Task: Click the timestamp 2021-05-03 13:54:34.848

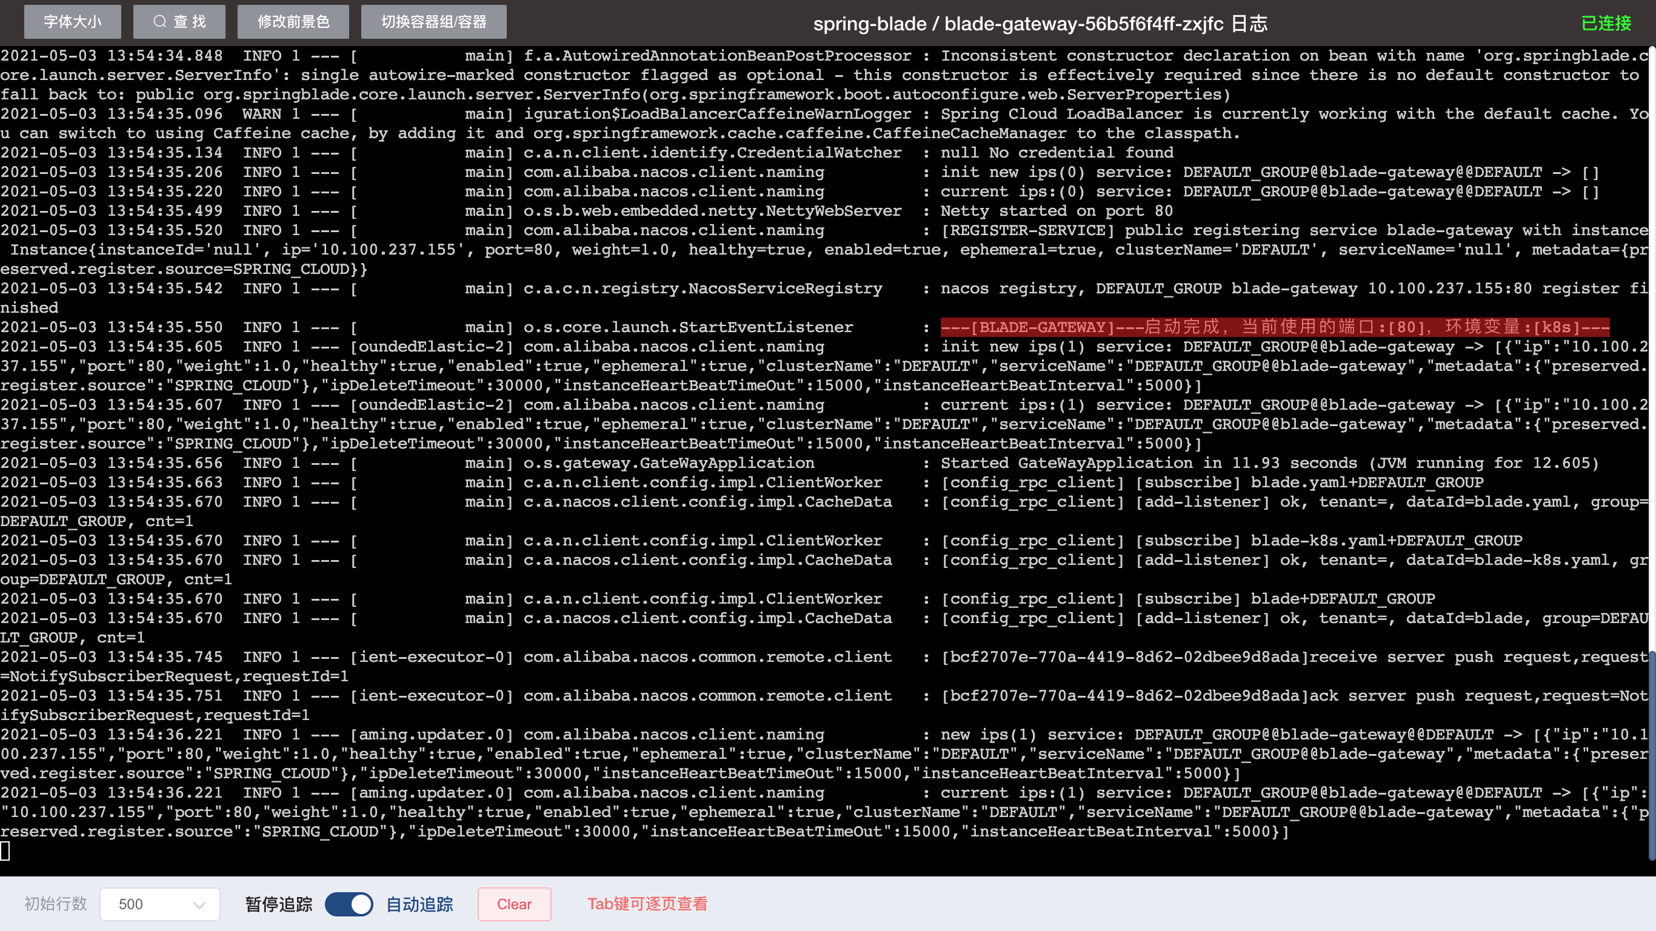Action: point(112,56)
